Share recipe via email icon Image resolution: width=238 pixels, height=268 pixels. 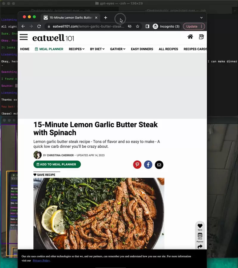pyautogui.click(x=159, y=165)
